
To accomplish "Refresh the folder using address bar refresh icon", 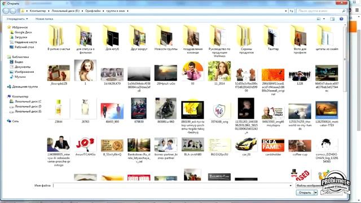I will click(292, 11).
